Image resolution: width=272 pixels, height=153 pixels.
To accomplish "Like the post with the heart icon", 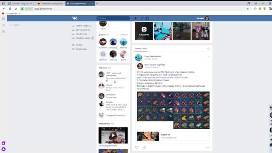I will pyautogui.click(x=137, y=147).
